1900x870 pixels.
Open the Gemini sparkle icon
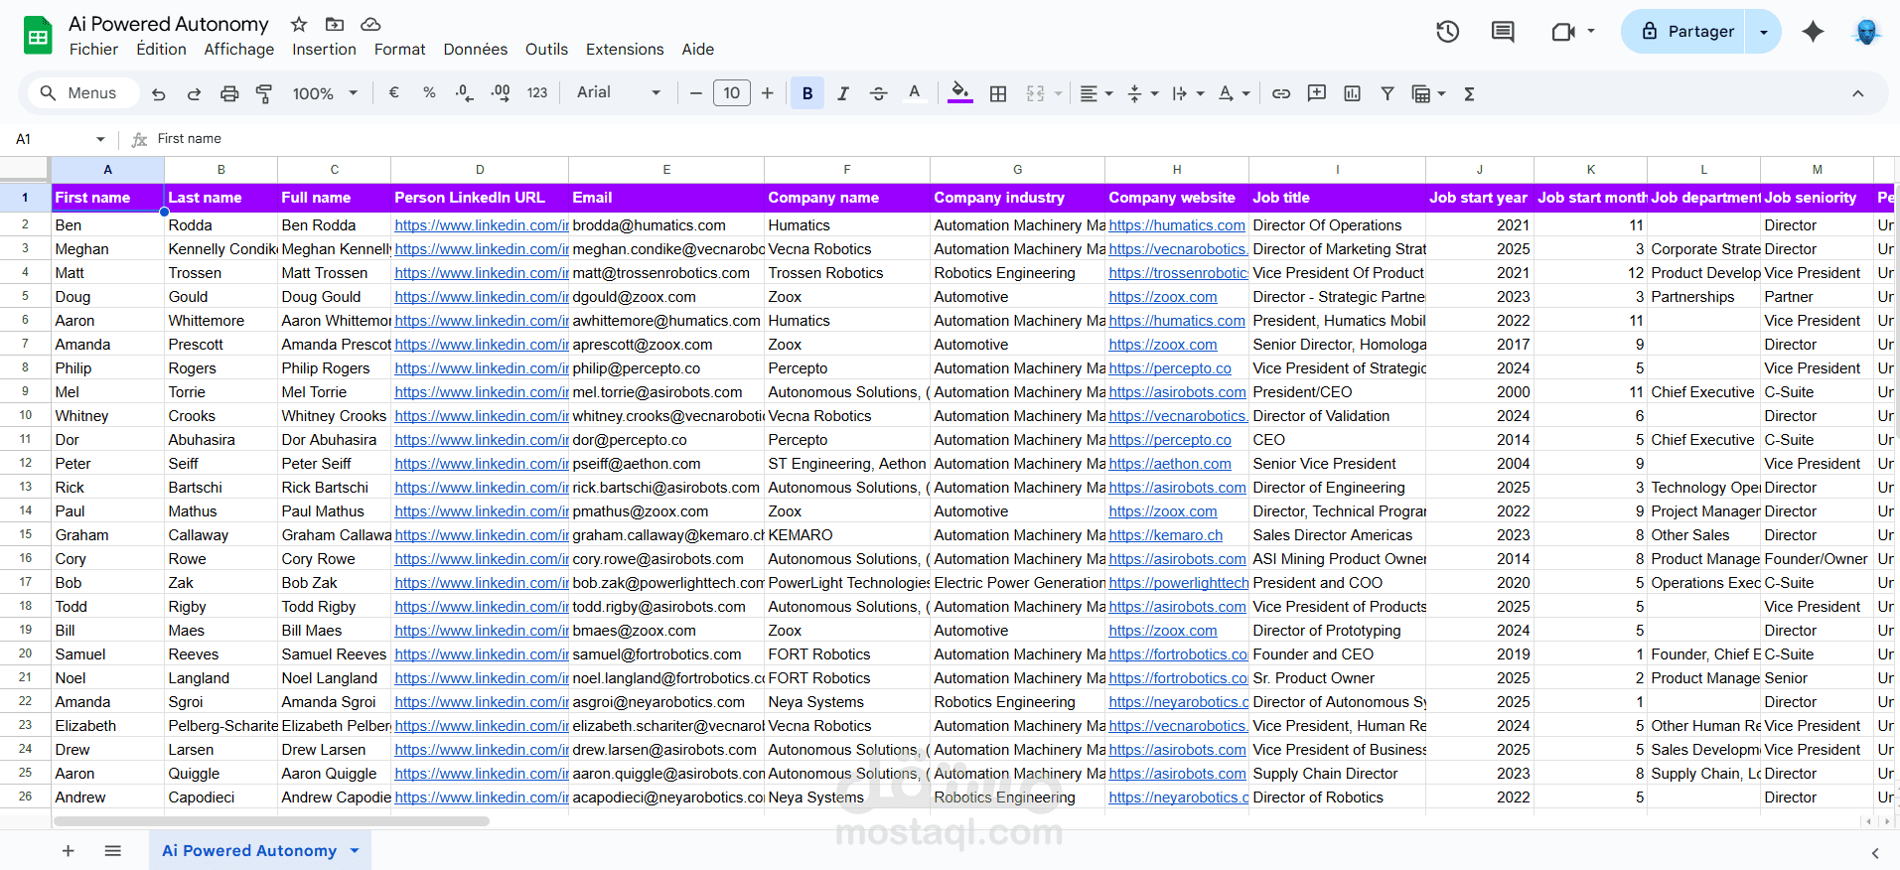click(1813, 32)
